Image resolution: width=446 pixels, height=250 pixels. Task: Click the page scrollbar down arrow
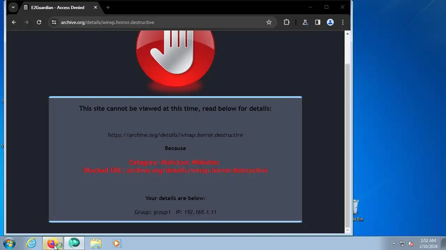(347, 230)
